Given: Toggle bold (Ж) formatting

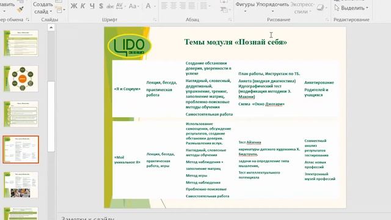Looking at the screenshot, I should pos(73,5).
